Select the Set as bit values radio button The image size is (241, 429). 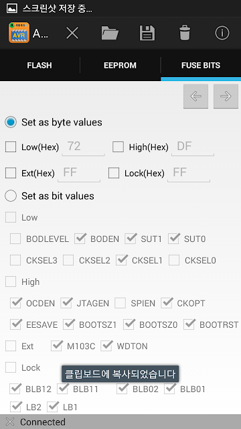pos(11,196)
